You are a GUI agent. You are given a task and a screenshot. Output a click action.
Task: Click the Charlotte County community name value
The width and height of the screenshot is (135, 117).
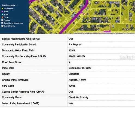[78, 97]
